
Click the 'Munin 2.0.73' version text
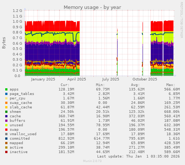[x=92, y=161]
